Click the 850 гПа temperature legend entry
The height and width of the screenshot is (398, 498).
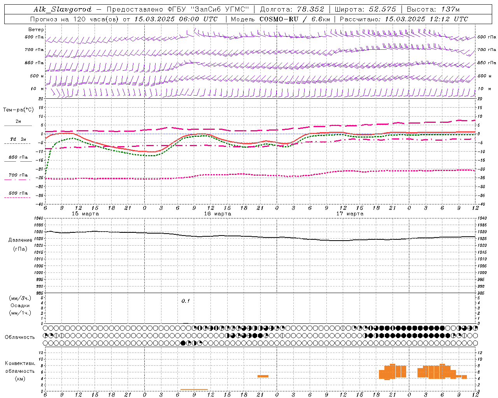(x=18, y=157)
